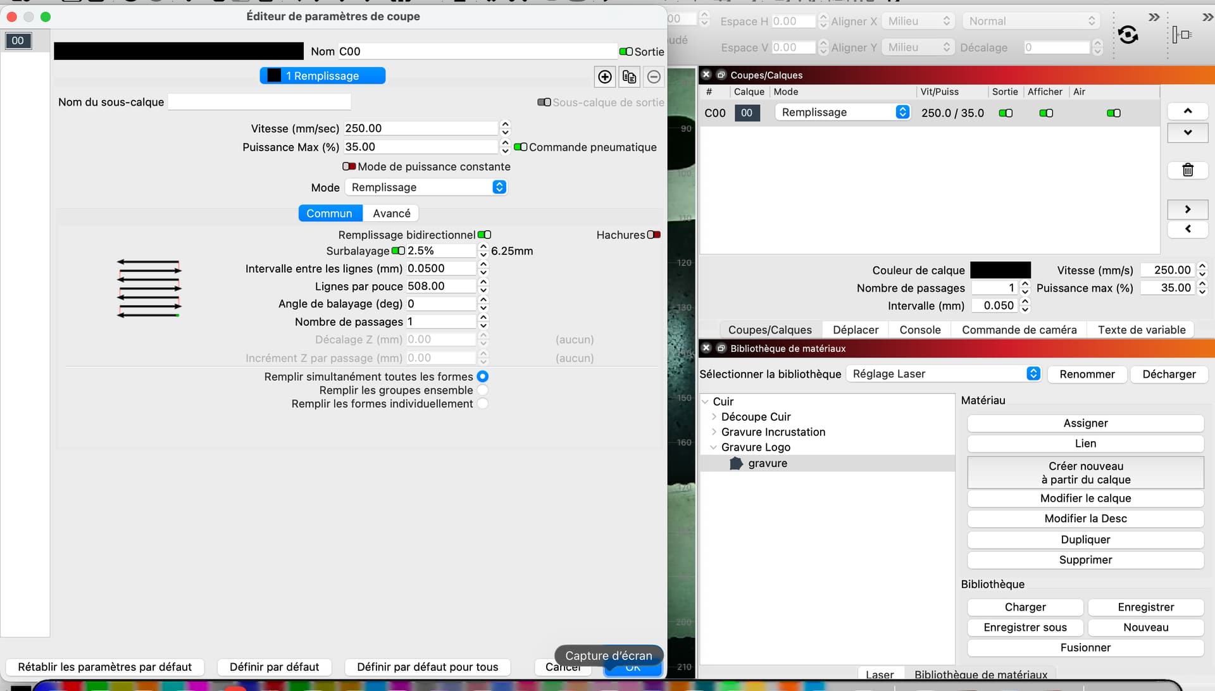Toggle Mode de puissance constante switch
This screenshot has height=691, width=1215.
(x=349, y=166)
